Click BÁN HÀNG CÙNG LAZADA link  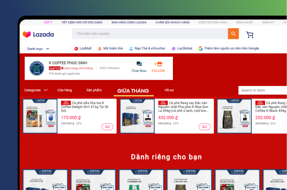click(x=129, y=23)
